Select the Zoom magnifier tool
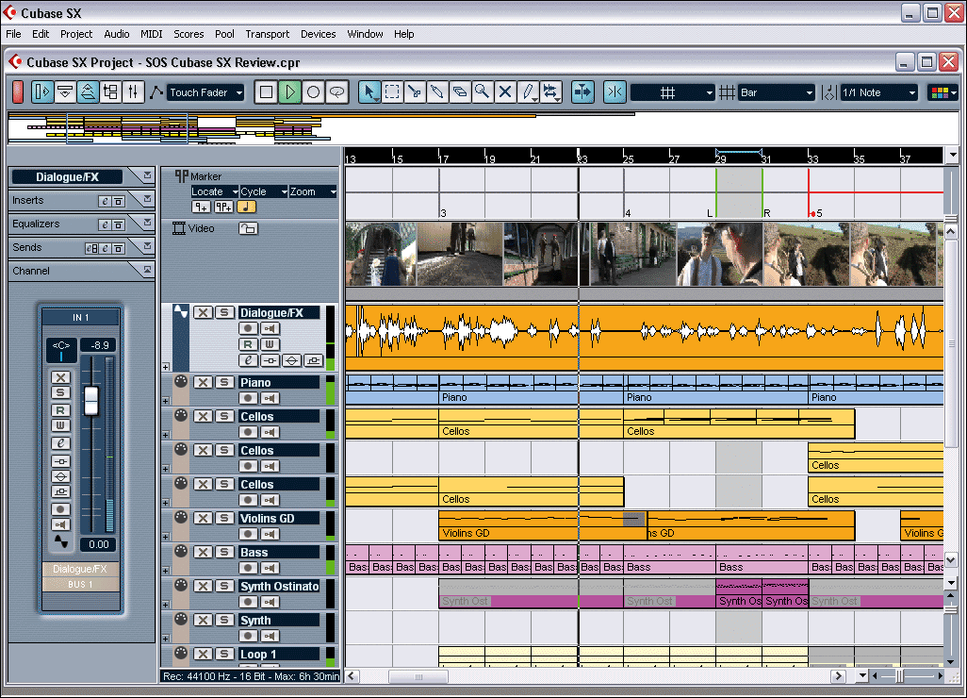 click(x=483, y=92)
